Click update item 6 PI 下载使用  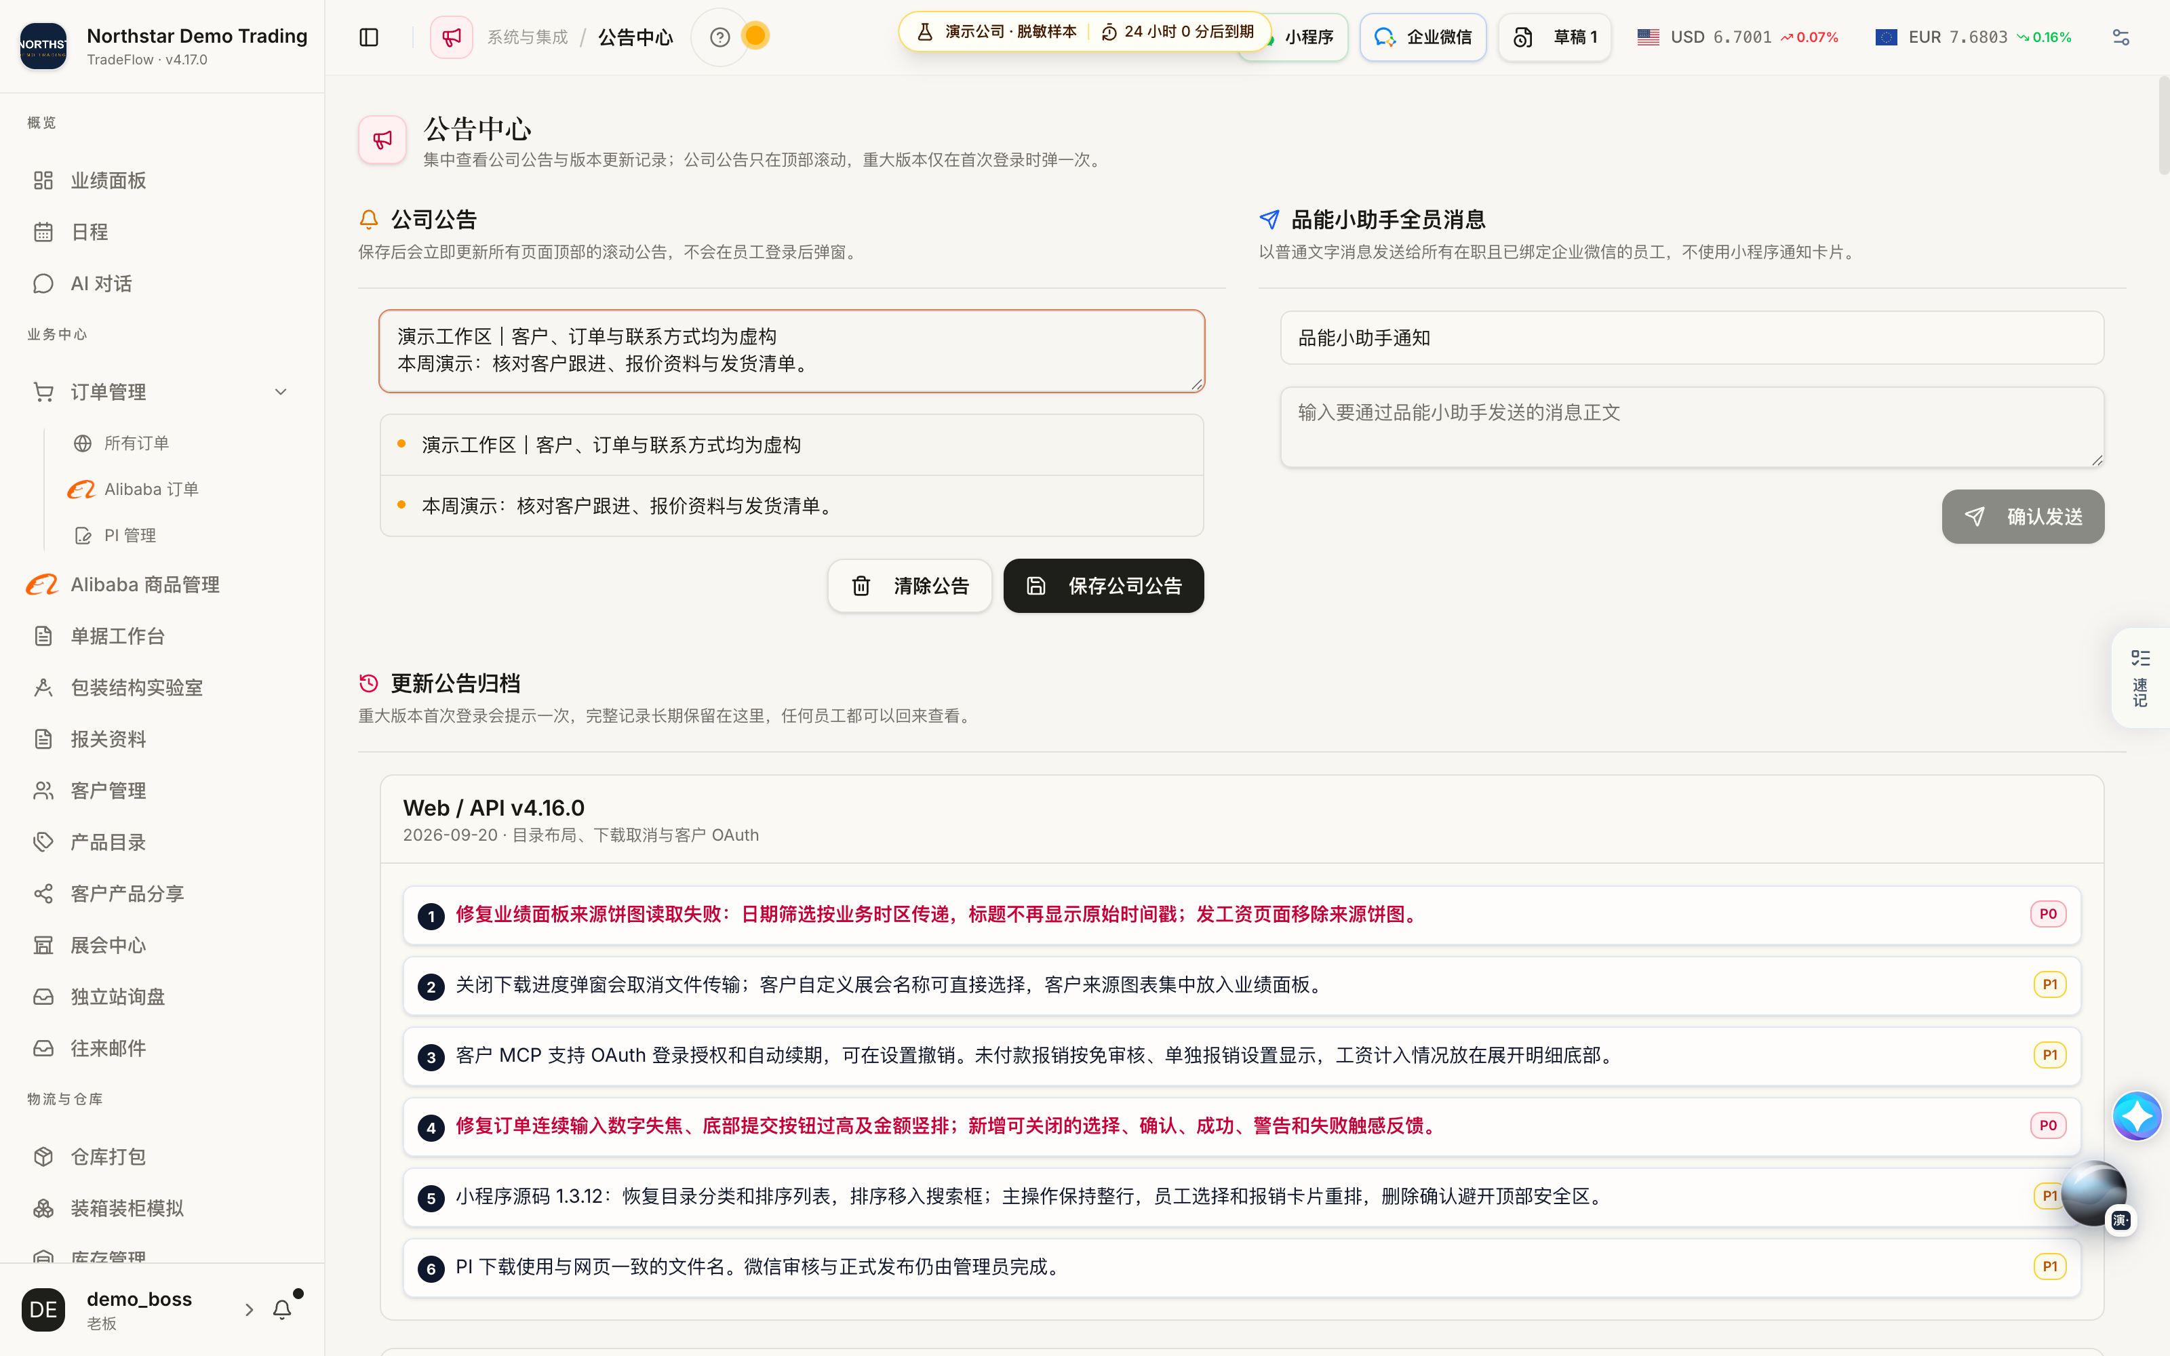point(1242,1267)
